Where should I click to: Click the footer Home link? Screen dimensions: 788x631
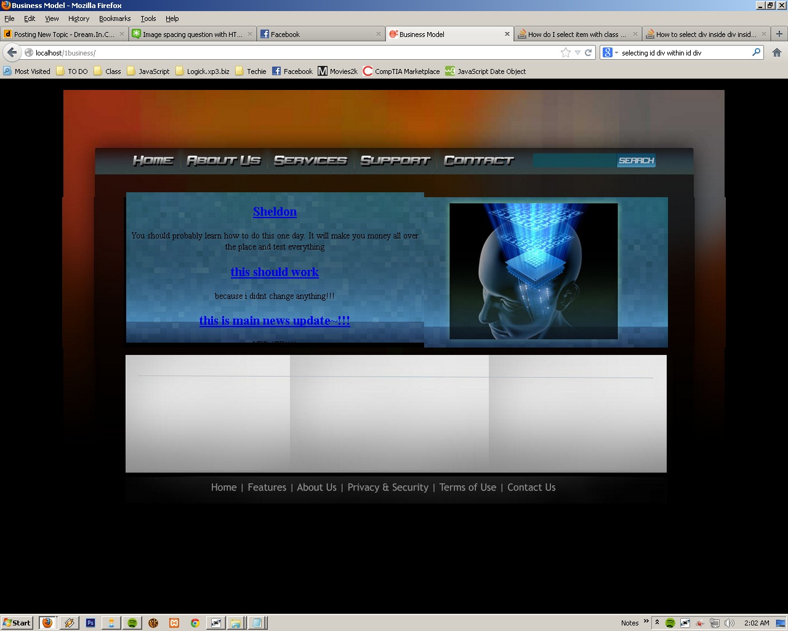point(223,487)
